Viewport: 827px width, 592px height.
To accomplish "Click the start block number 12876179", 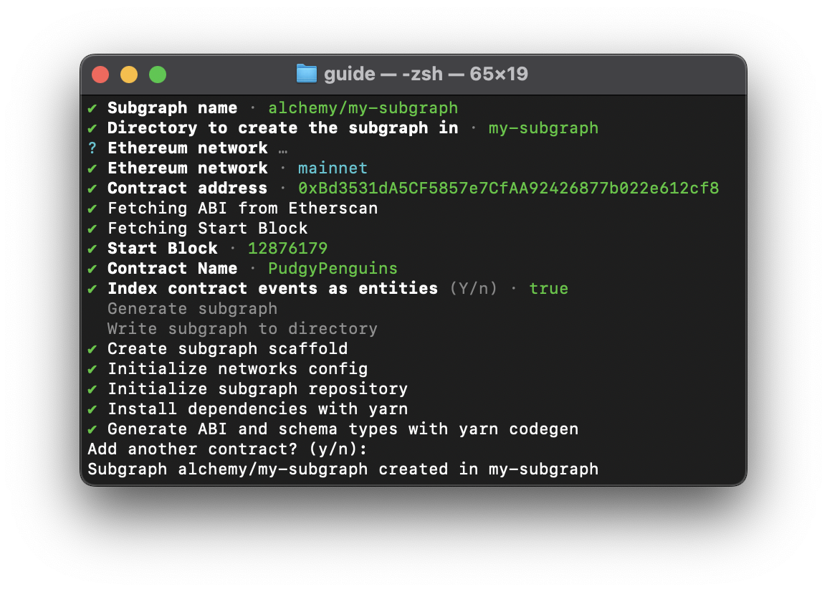I will (x=287, y=249).
